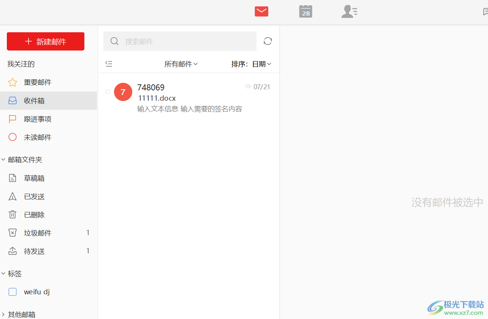Open the 排序: 日期 sort dropdown
This screenshot has width=488, height=319.
pos(251,64)
